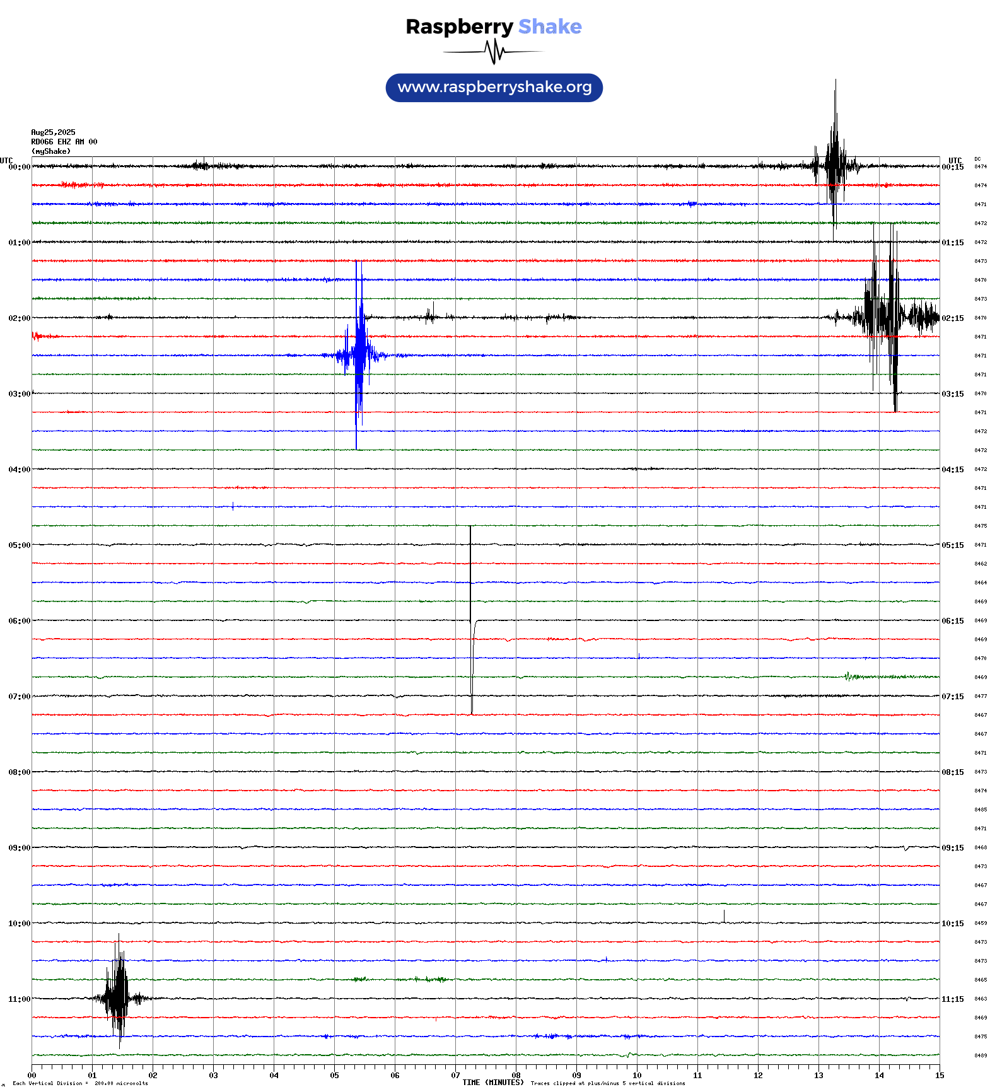This screenshot has height=1092, width=990.
Task: Click the 10 minute tick label on bottom axis
Action: coord(637,1076)
